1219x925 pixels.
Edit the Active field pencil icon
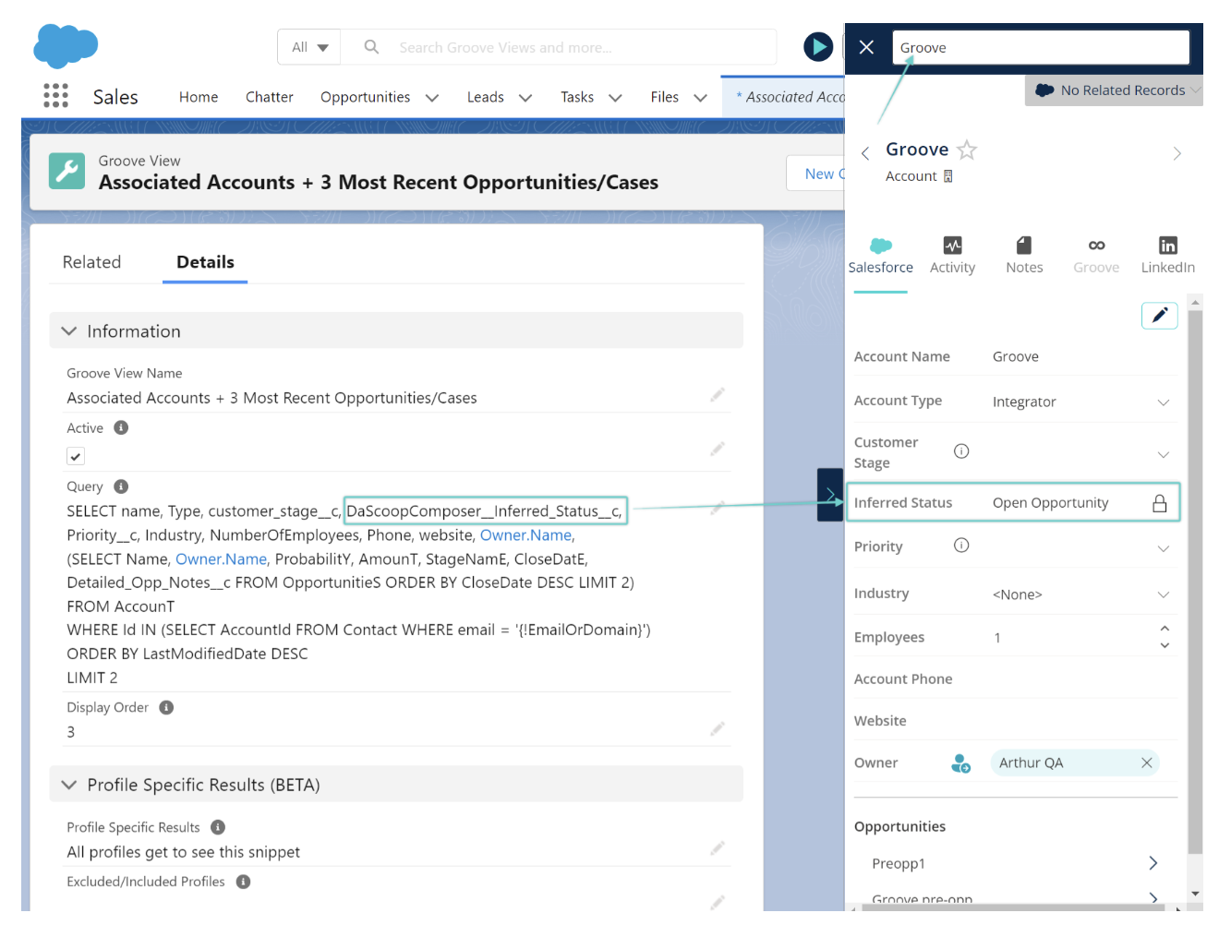[718, 450]
